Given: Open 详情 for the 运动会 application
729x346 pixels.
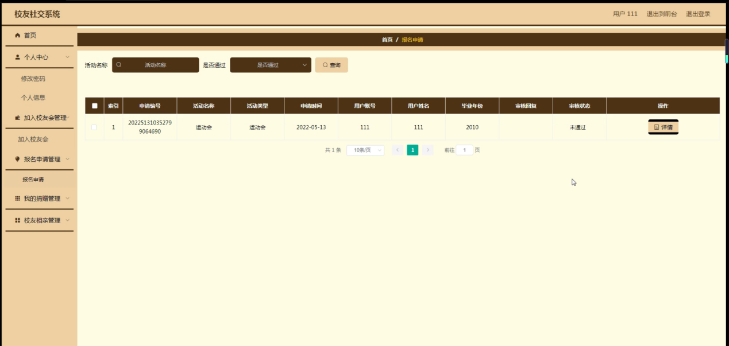Looking at the screenshot, I should [x=663, y=127].
